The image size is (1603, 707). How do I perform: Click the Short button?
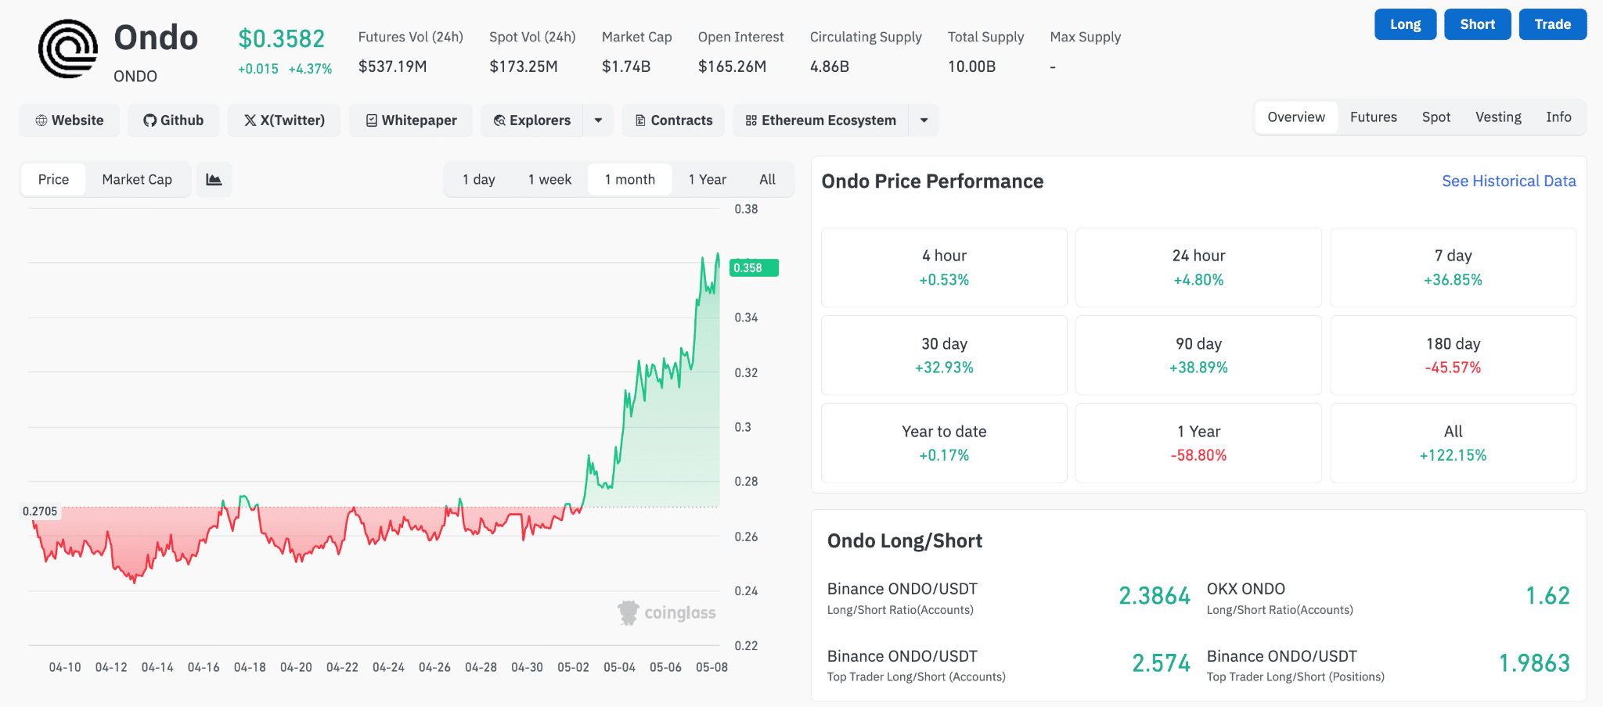point(1478,24)
